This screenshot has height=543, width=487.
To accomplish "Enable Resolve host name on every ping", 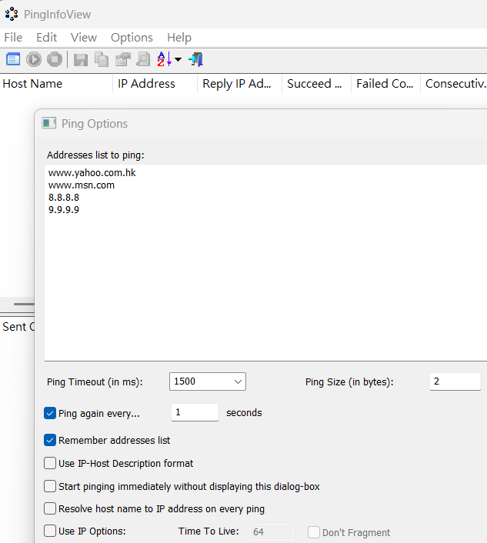I will point(50,508).
